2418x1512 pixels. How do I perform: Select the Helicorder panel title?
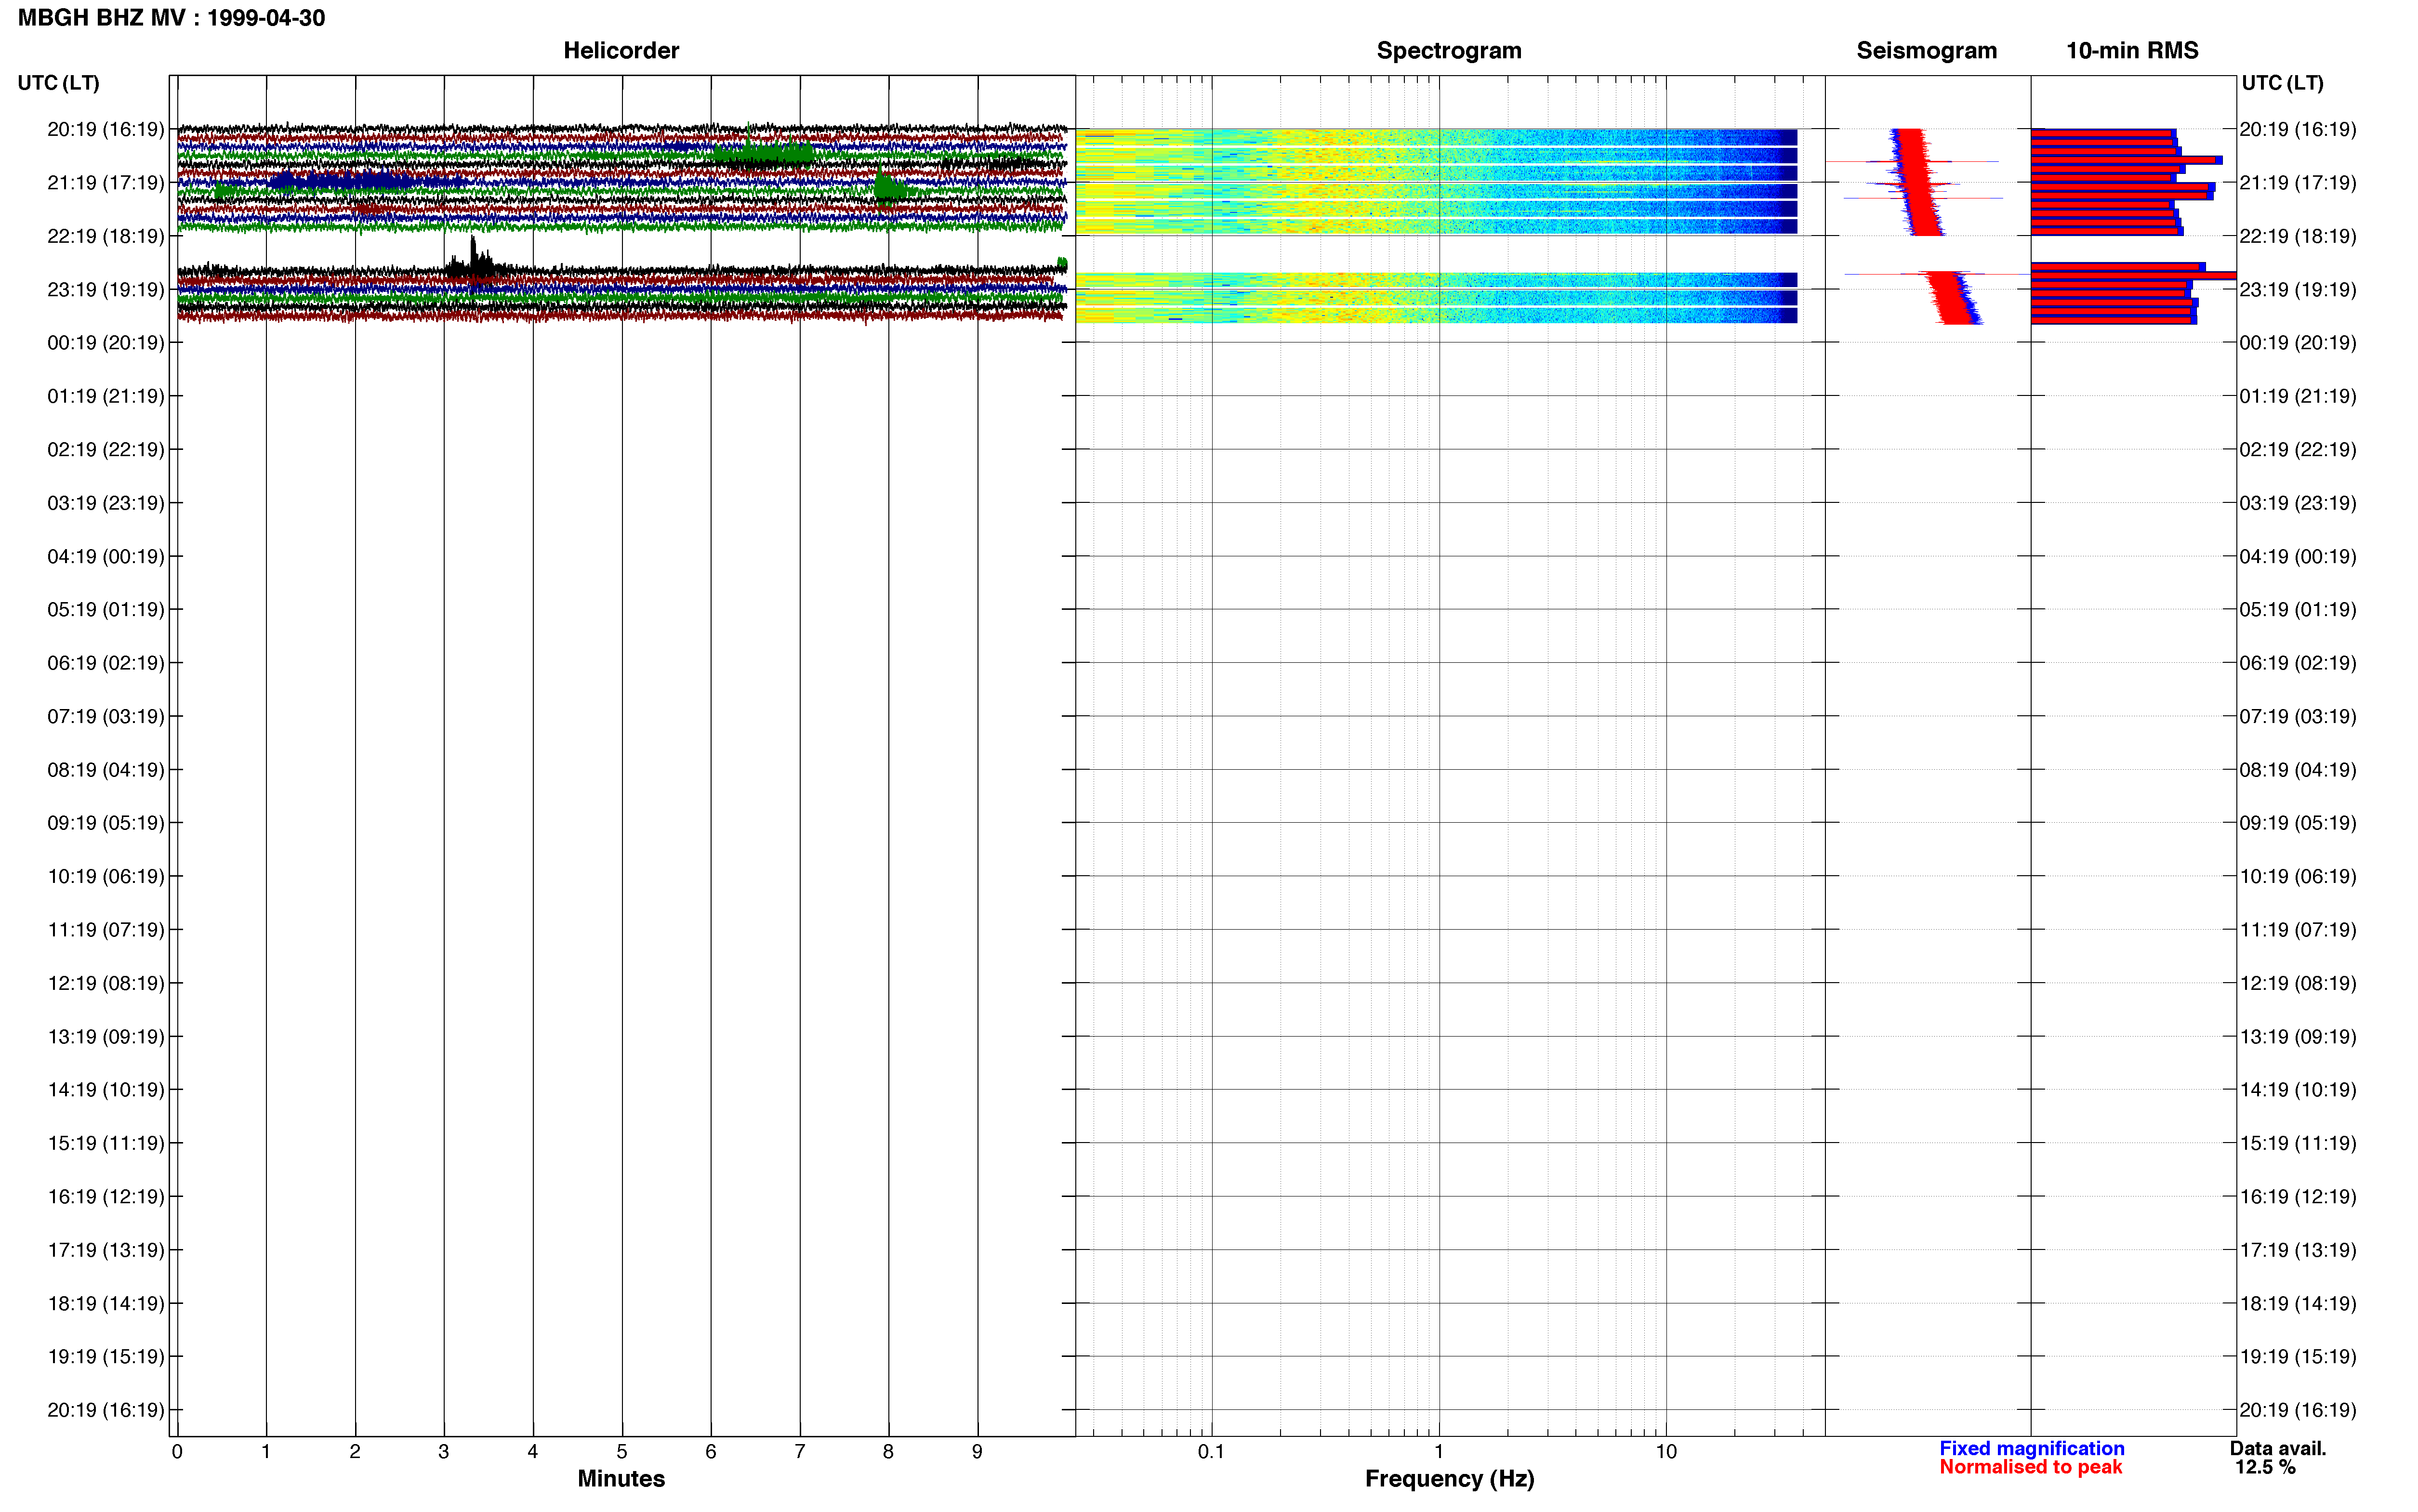(621, 50)
